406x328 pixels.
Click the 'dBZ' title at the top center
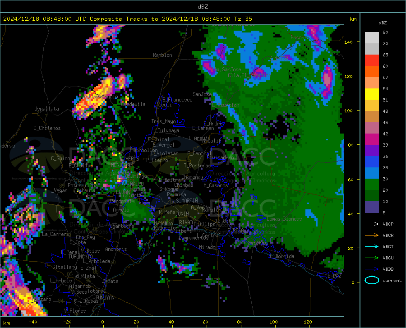click(203, 7)
